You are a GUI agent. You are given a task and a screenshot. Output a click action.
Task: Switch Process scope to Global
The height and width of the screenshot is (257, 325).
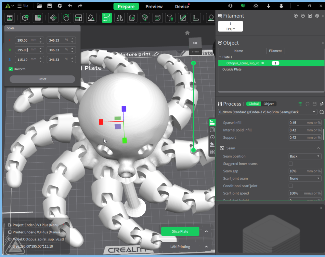254,104
